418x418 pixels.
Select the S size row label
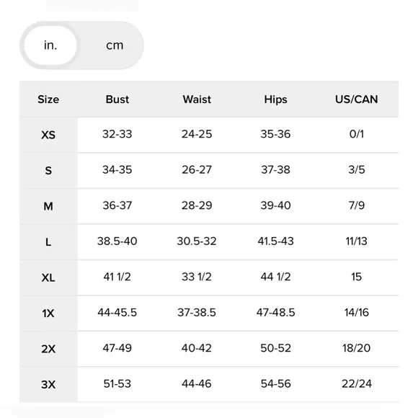(x=48, y=171)
